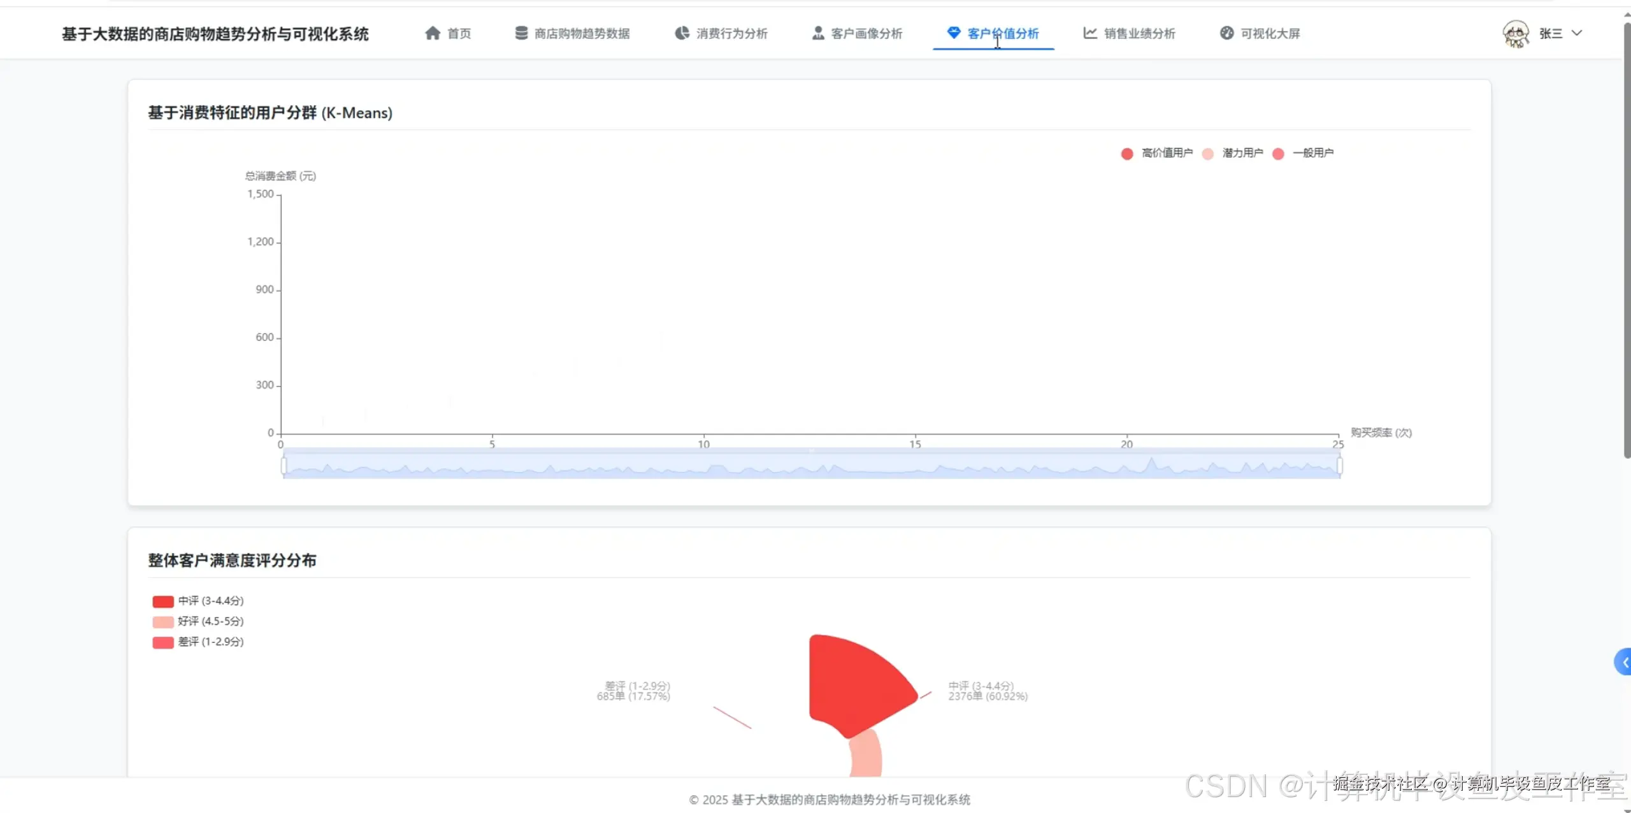The width and height of the screenshot is (1631, 813).
Task: Click the person icon for 客户画像分析
Action: [x=818, y=33]
